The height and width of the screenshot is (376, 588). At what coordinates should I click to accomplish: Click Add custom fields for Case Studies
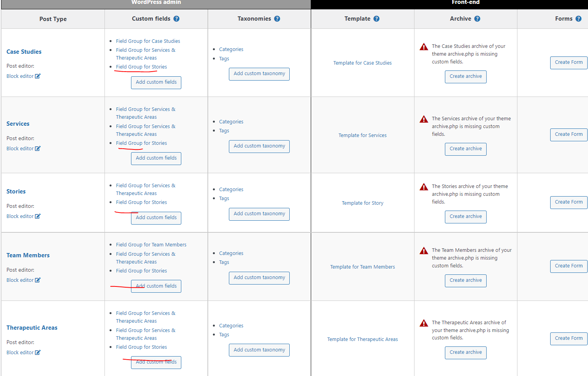click(156, 82)
